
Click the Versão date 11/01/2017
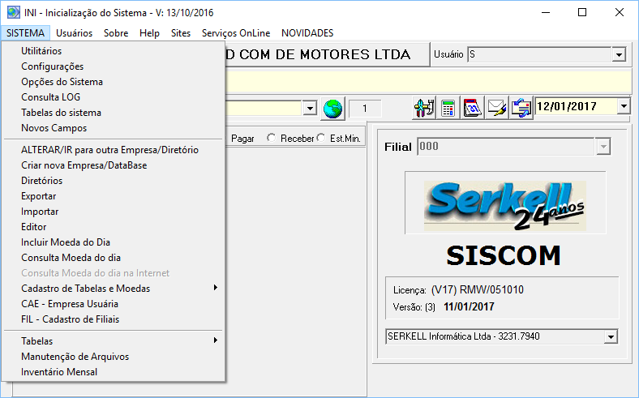coord(469,306)
